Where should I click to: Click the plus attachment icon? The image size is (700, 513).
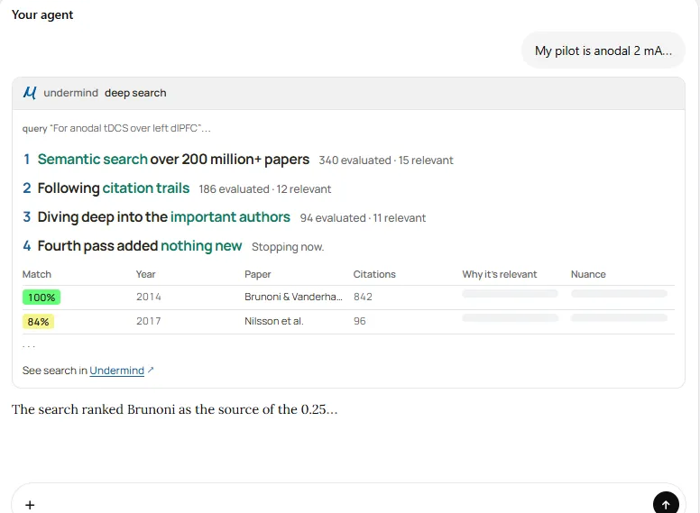(x=30, y=505)
